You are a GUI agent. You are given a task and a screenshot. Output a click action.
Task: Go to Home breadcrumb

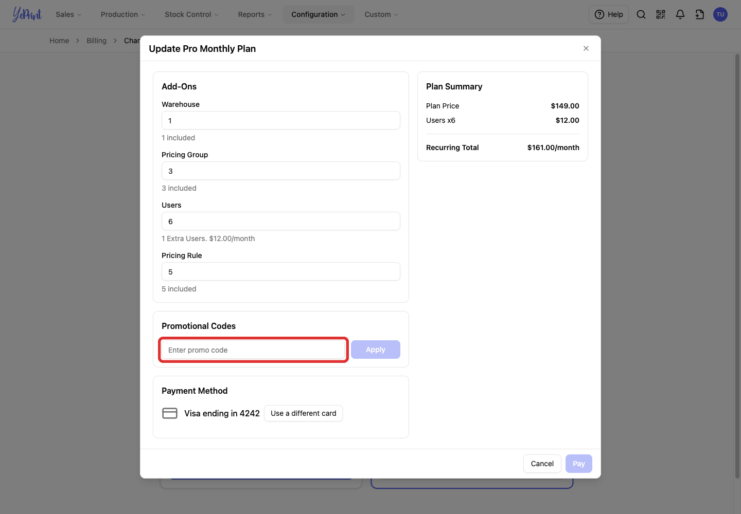pyautogui.click(x=59, y=41)
